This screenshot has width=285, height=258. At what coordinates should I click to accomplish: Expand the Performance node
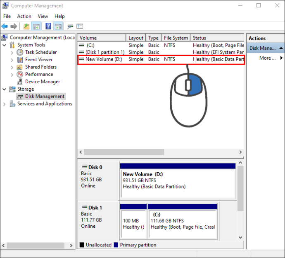[x=12, y=75]
